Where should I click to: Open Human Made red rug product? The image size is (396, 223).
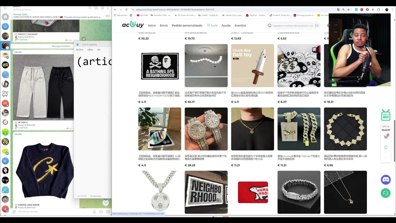[x=252, y=192]
